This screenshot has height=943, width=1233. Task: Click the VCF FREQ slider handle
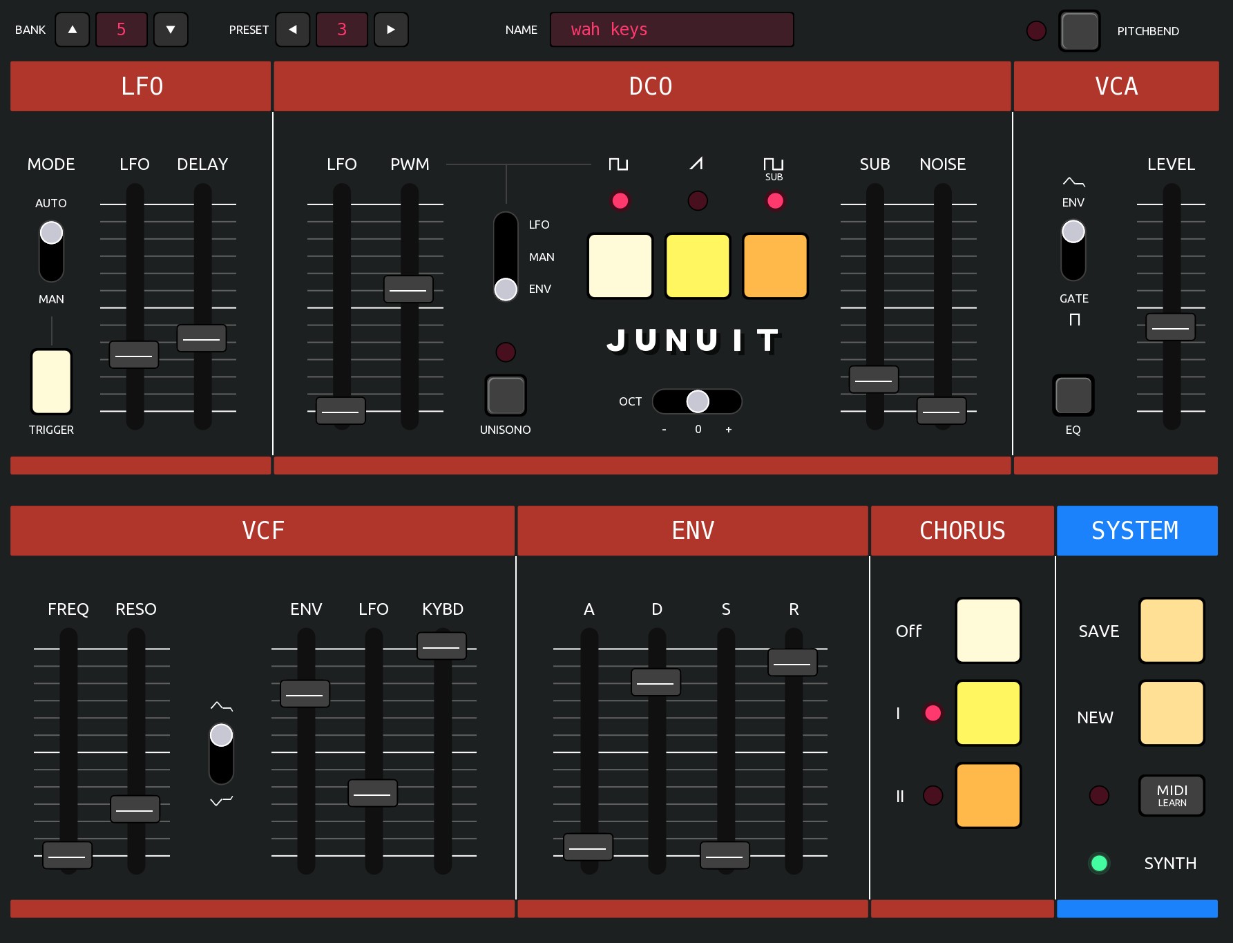[x=68, y=855]
